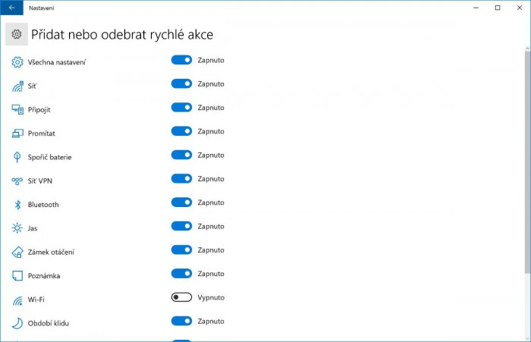This screenshot has width=531, height=342.
Task: Click the Připojit connect icon
Action: [x=17, y=110]
